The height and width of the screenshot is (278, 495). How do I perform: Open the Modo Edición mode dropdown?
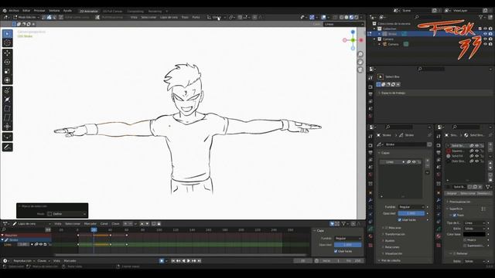pos(26,17)
